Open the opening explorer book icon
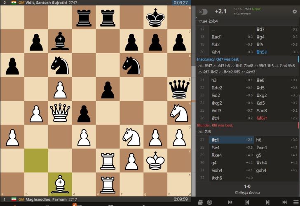 [200, 202]
